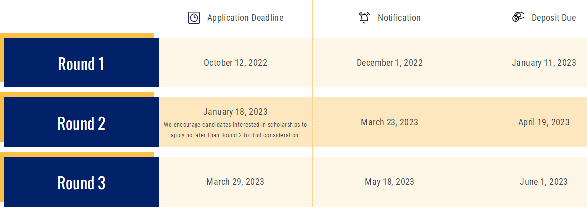Click the March 29, 2023 deadline
Image resolution: width=587 pixels, height=208 pixels.
(235, 182)
